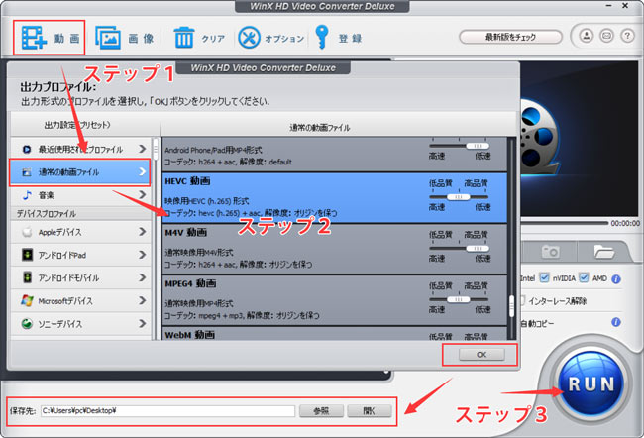The image size is (644, 438).
Task: Click the camera snapshot icon under preview
Action: click(550, 251)
